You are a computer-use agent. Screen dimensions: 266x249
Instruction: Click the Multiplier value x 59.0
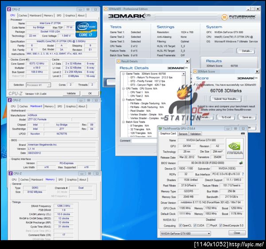pyautogui.click(x=37, y=68)
